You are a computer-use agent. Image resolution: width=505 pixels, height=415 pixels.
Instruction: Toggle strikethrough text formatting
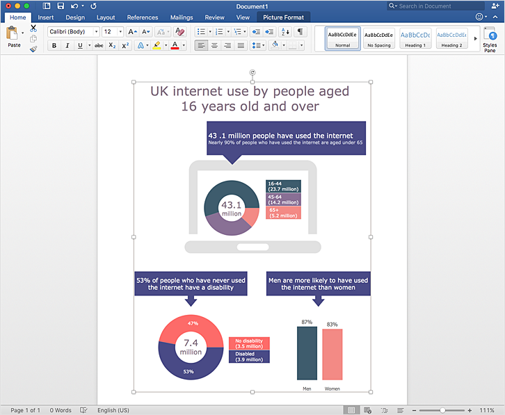(99, 46)
